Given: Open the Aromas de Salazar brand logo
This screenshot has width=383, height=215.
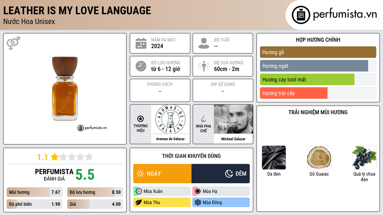Looking at the screenshot, I should click(x=170, y=119).
